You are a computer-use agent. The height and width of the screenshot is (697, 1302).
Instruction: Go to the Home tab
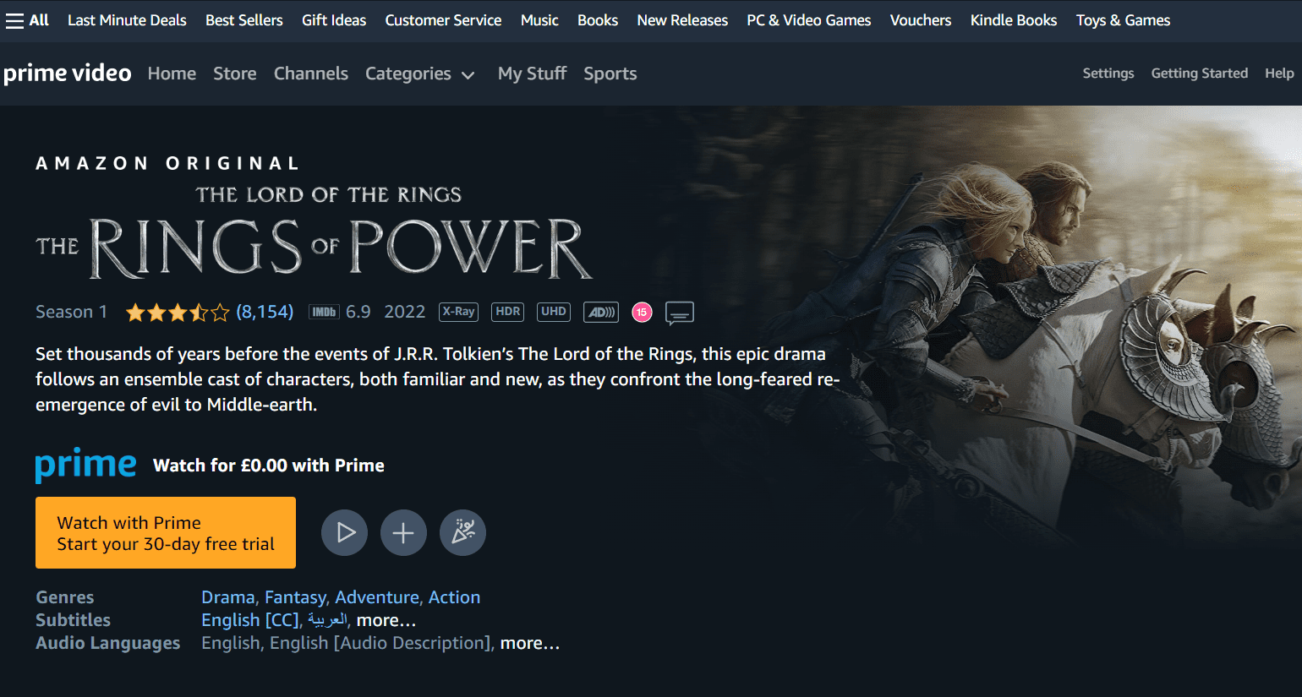pyautogui.click(x=172, y=74)
